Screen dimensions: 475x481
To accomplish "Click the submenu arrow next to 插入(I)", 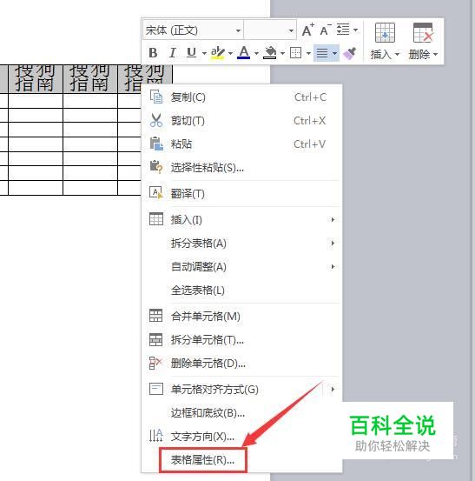I will click(x=333, y=220).
